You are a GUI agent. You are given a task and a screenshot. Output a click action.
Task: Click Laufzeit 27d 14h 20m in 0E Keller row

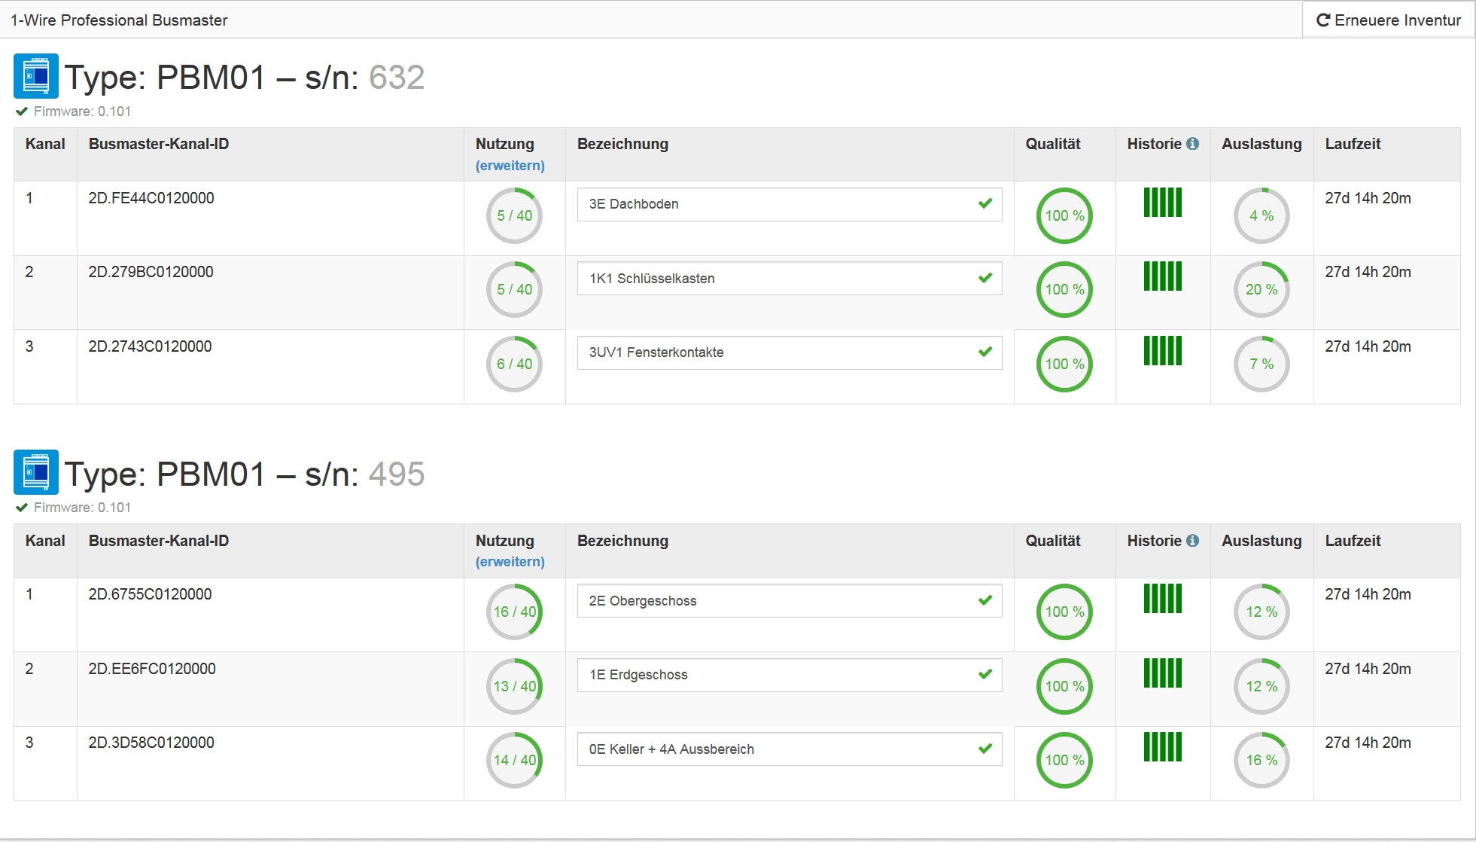pyautogui.click(x=1368, y=743)
